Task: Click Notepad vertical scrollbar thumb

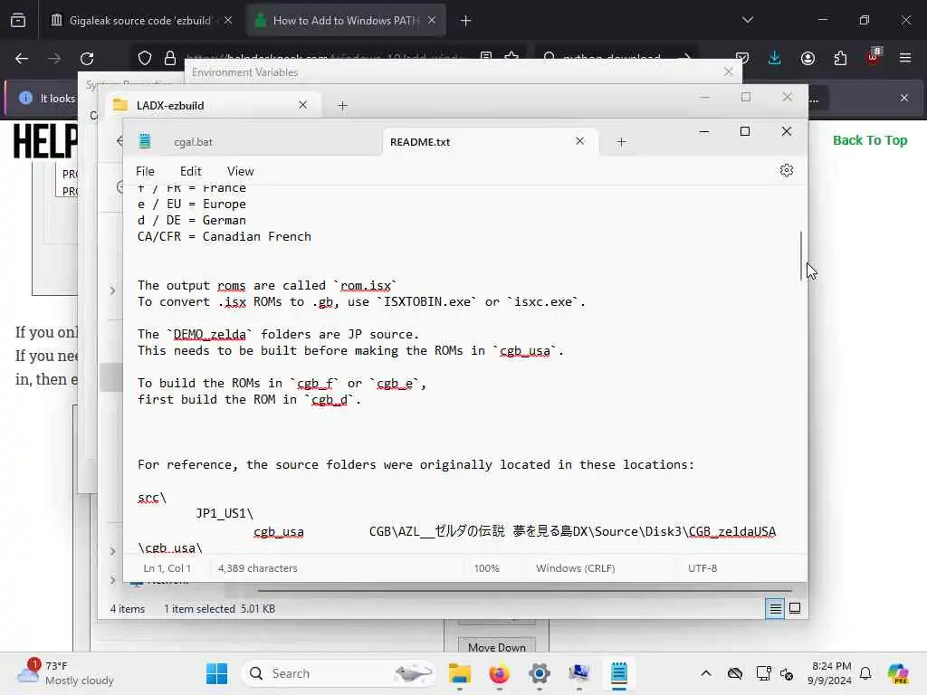Action: pyautogui.click(x=802, y=256)
